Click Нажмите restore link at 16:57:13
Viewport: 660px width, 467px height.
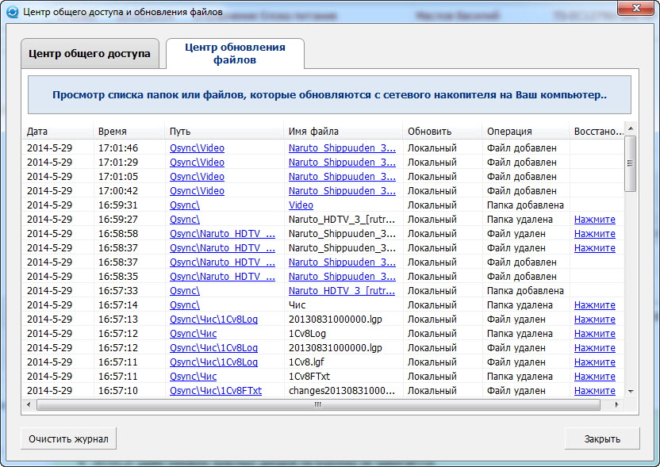[595, 320]
